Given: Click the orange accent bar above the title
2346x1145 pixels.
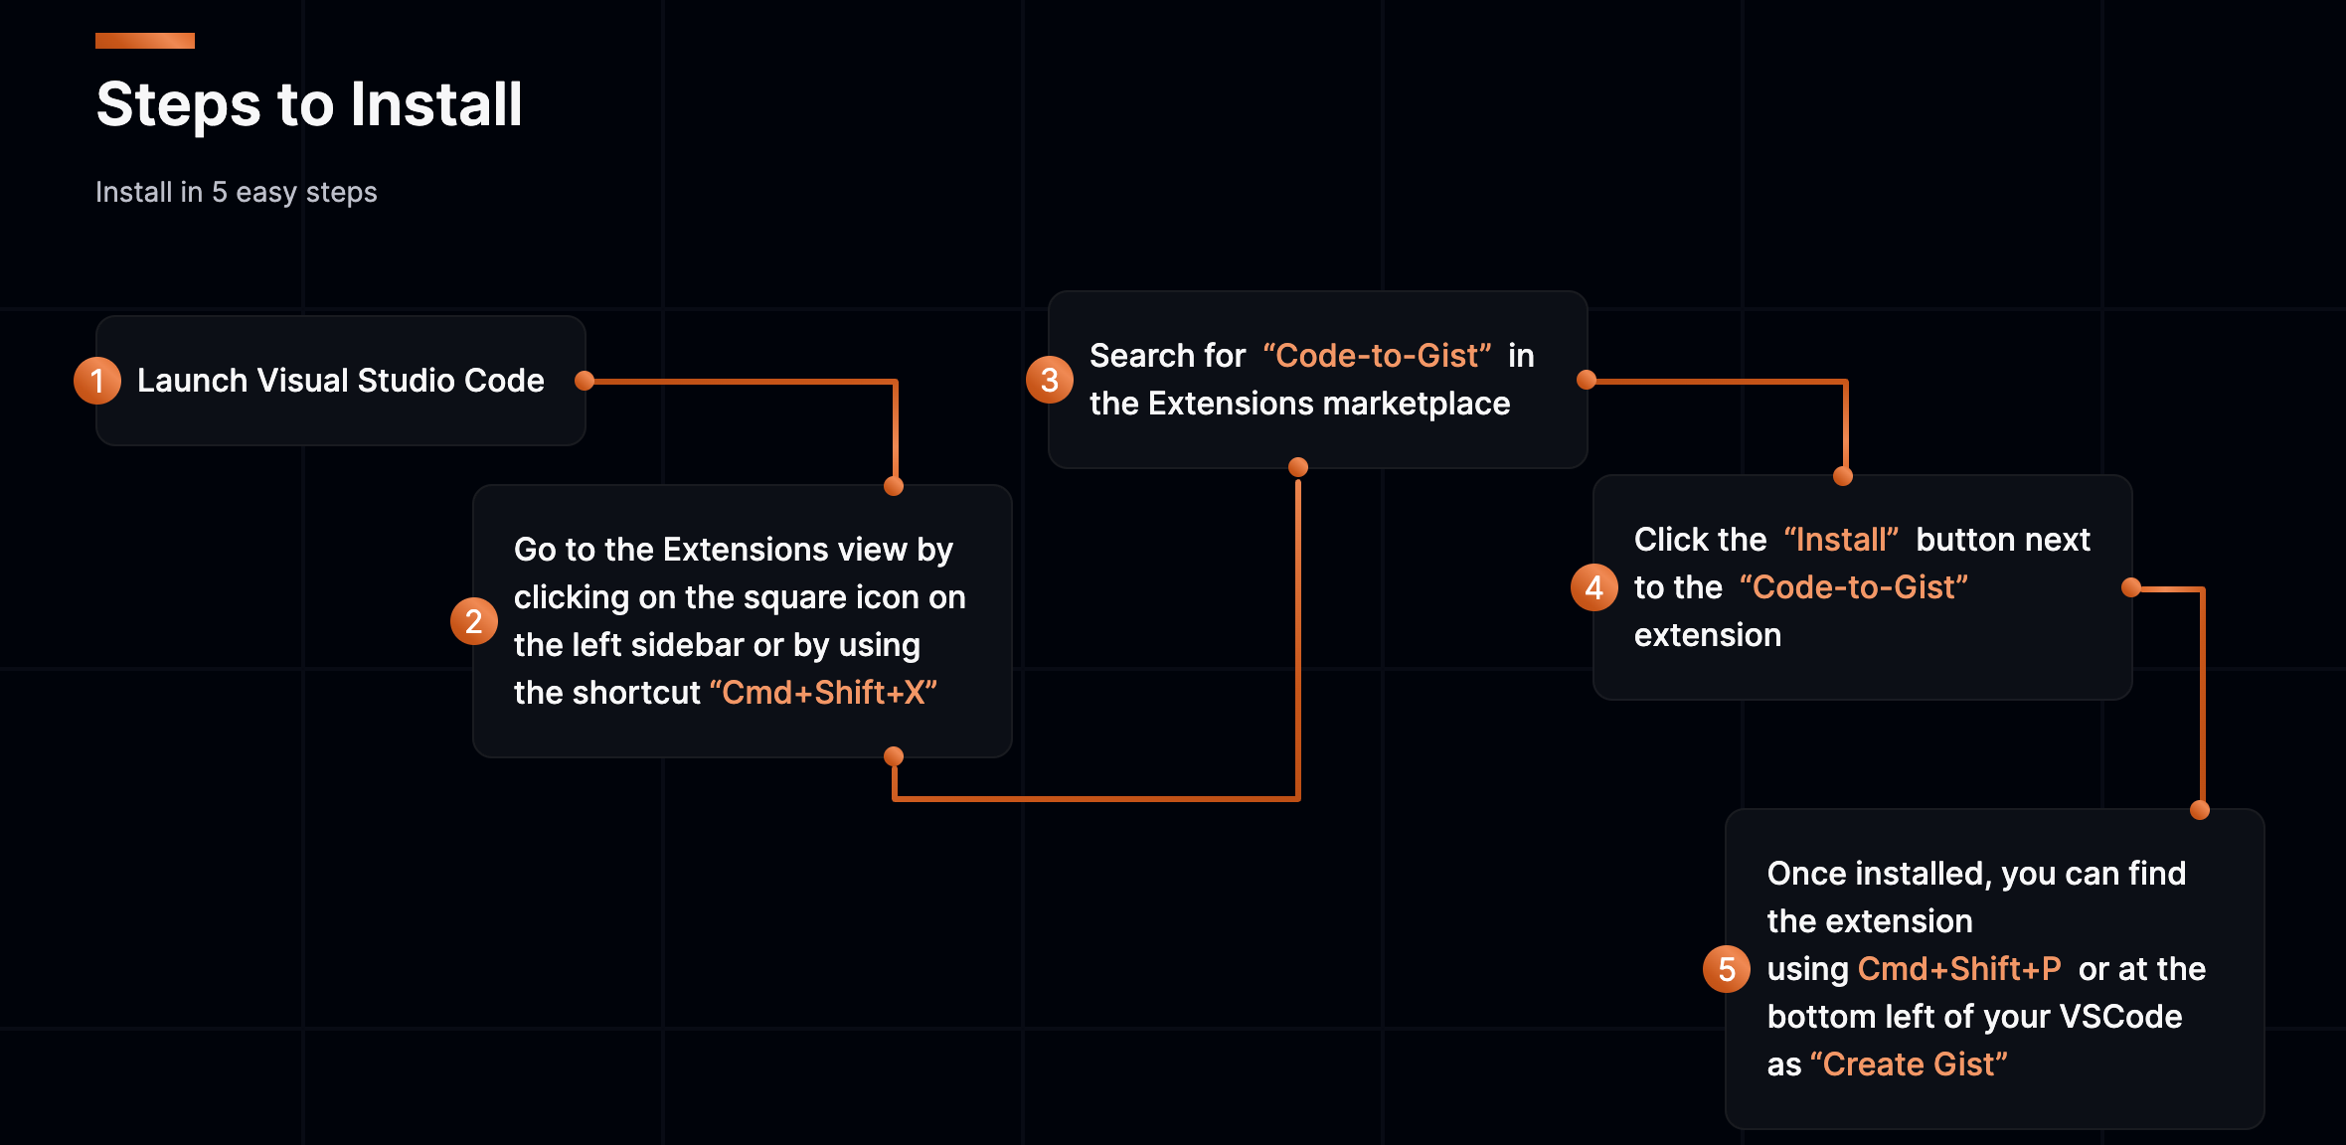Looking at the screenshot, I should coord(145,41).
